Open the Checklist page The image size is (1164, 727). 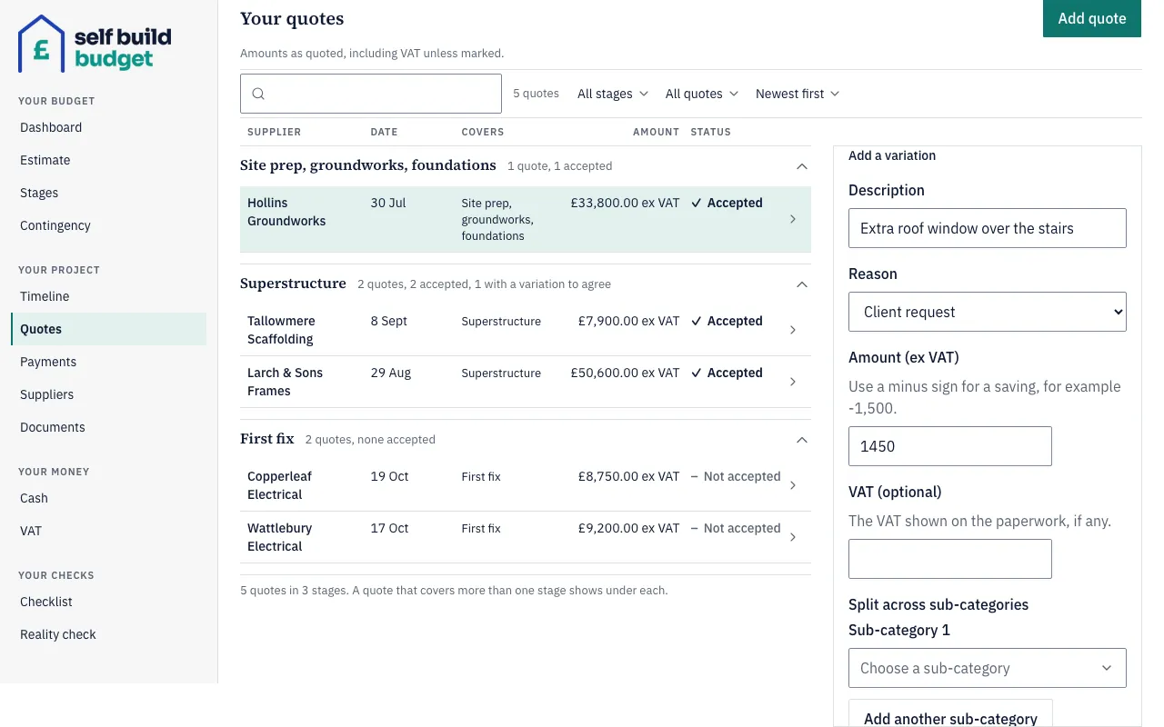click(x=109, y=602)
